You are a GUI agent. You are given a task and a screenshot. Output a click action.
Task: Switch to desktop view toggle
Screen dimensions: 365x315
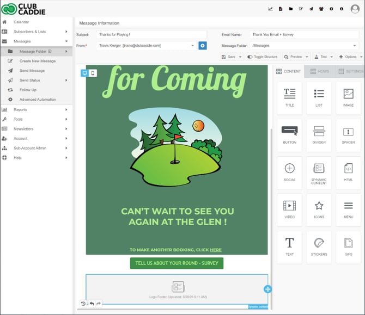[x=85, y=73]
